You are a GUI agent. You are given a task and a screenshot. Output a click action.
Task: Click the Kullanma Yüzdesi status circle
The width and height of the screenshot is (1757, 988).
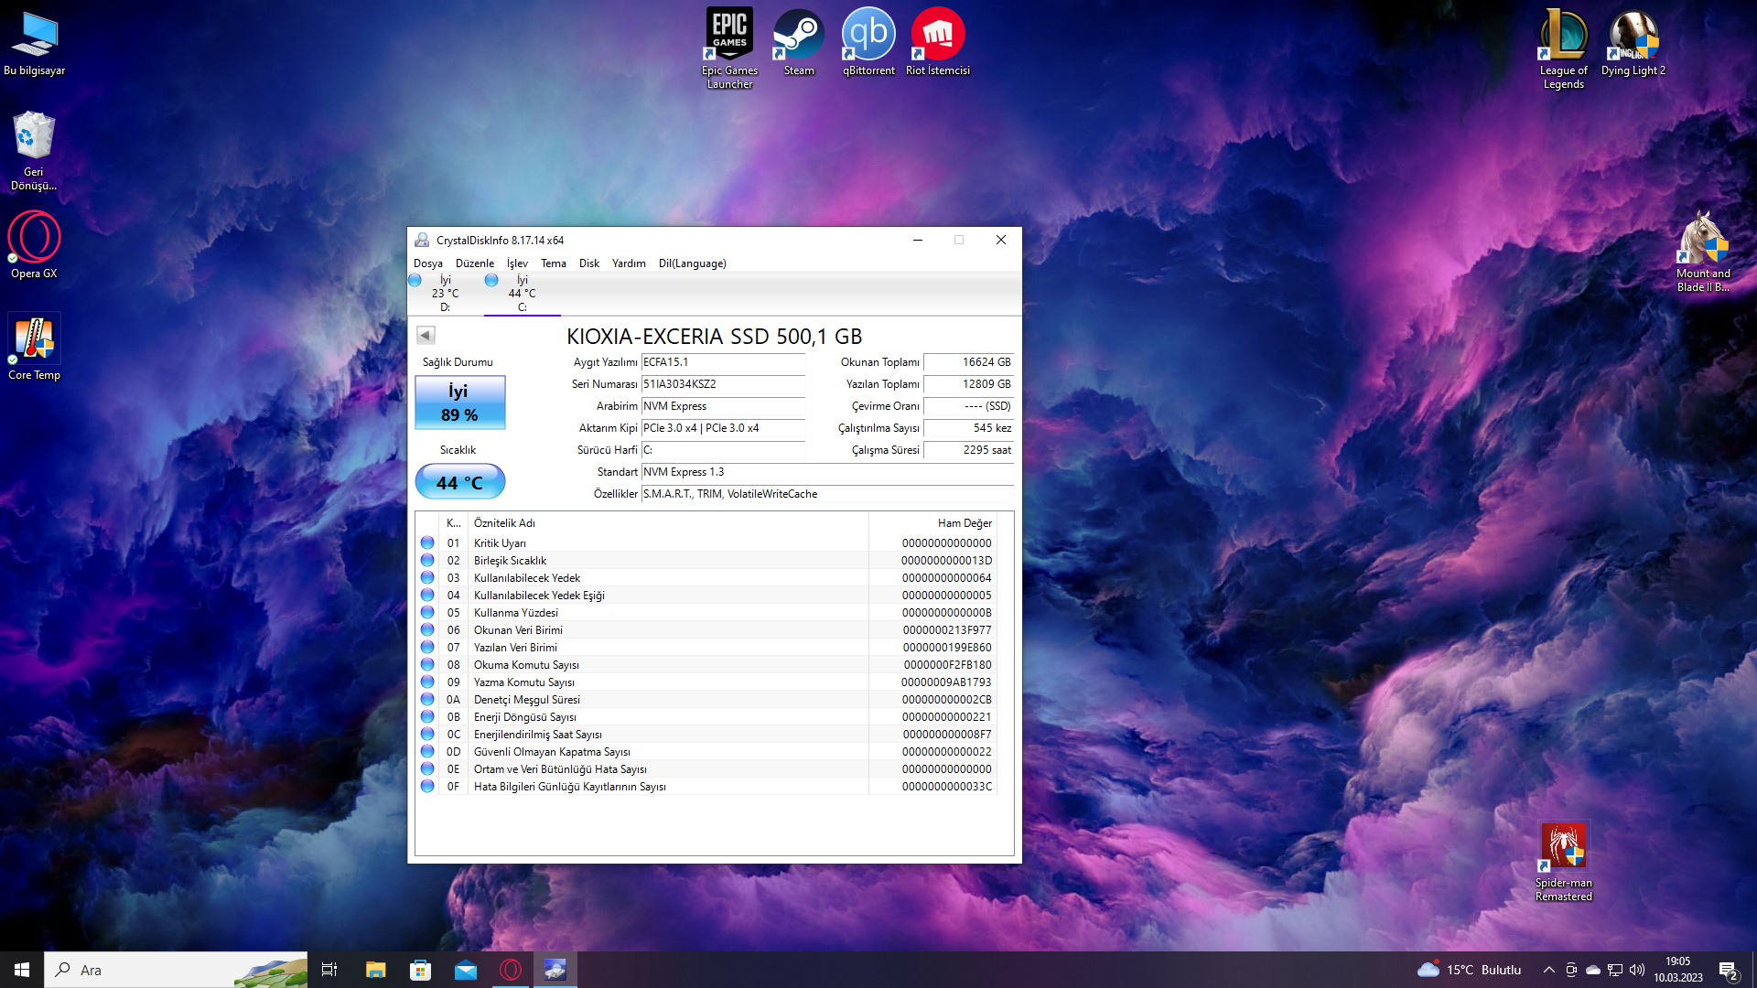pyautogui.click(x=427, y=612)
